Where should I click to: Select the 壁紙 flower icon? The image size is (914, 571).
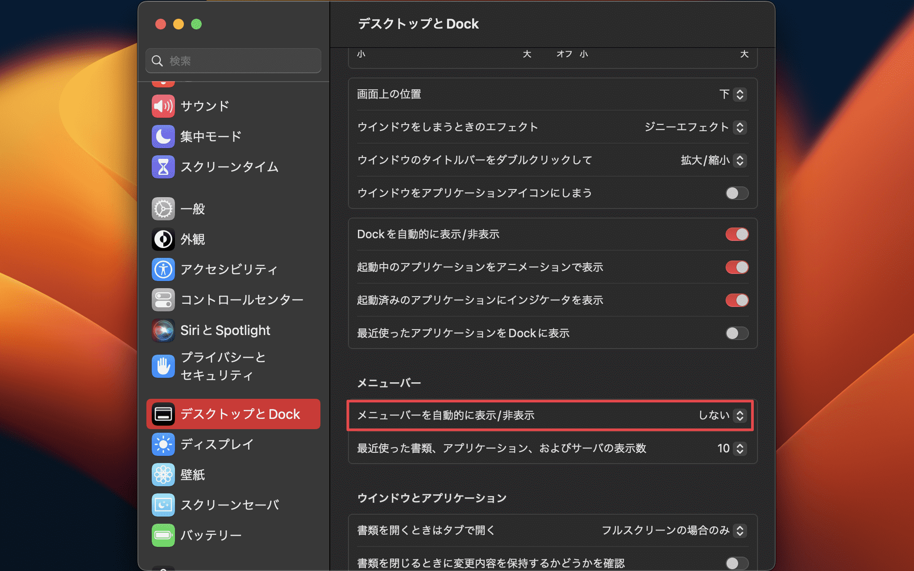coord(163,475)
